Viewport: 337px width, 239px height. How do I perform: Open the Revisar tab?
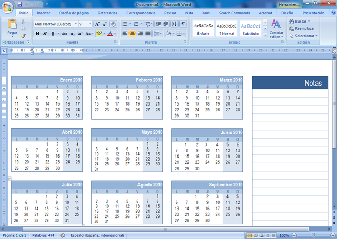pyautogui.click(x=170, y=13)
